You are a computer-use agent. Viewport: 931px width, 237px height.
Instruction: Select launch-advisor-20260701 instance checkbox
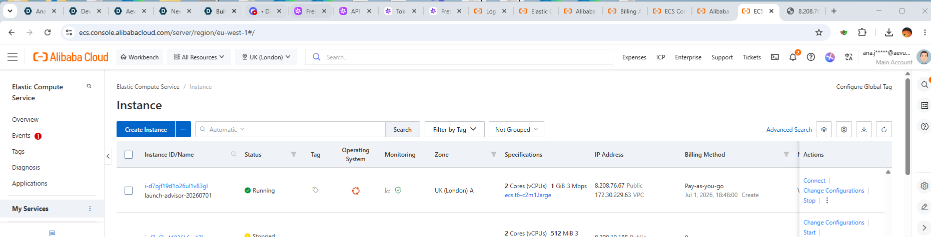coord(129,191)
